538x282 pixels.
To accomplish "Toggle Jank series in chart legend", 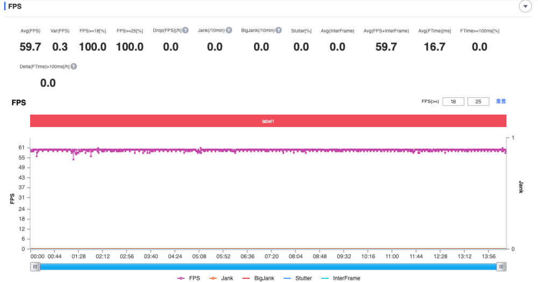I will pyautogui.click(x=221, y=278).
